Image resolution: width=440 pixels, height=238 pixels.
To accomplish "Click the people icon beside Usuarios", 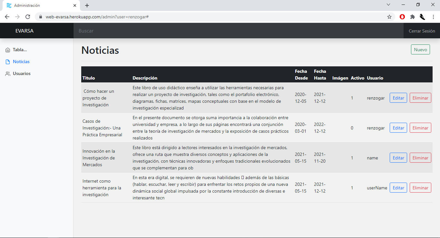I will click(8, 74).
